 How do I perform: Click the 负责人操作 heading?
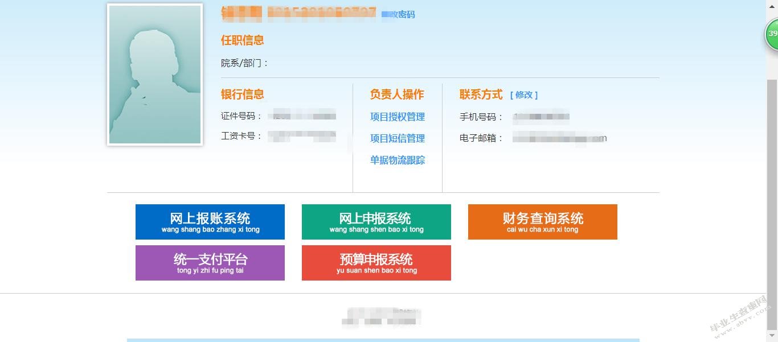tap(397, 94)
